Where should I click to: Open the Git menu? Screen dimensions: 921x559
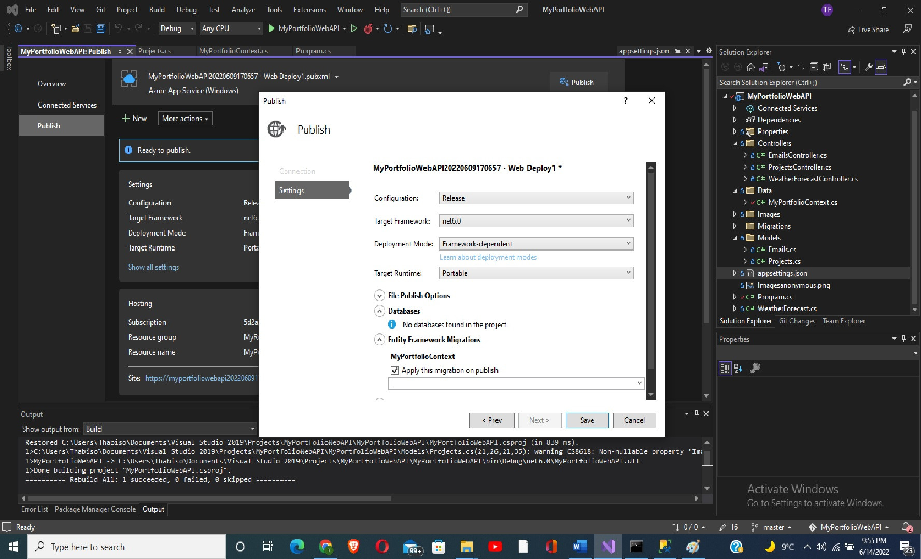[101, 10]
